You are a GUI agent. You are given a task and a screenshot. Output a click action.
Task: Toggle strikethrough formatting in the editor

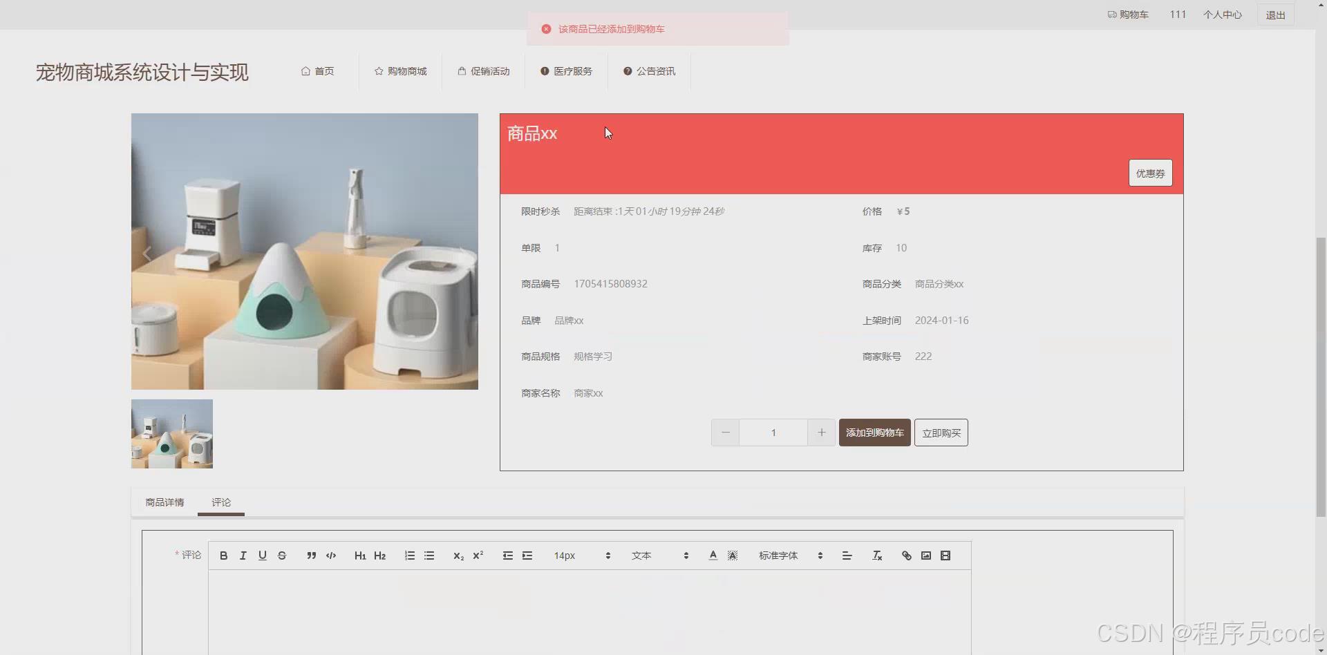[282, 555]
